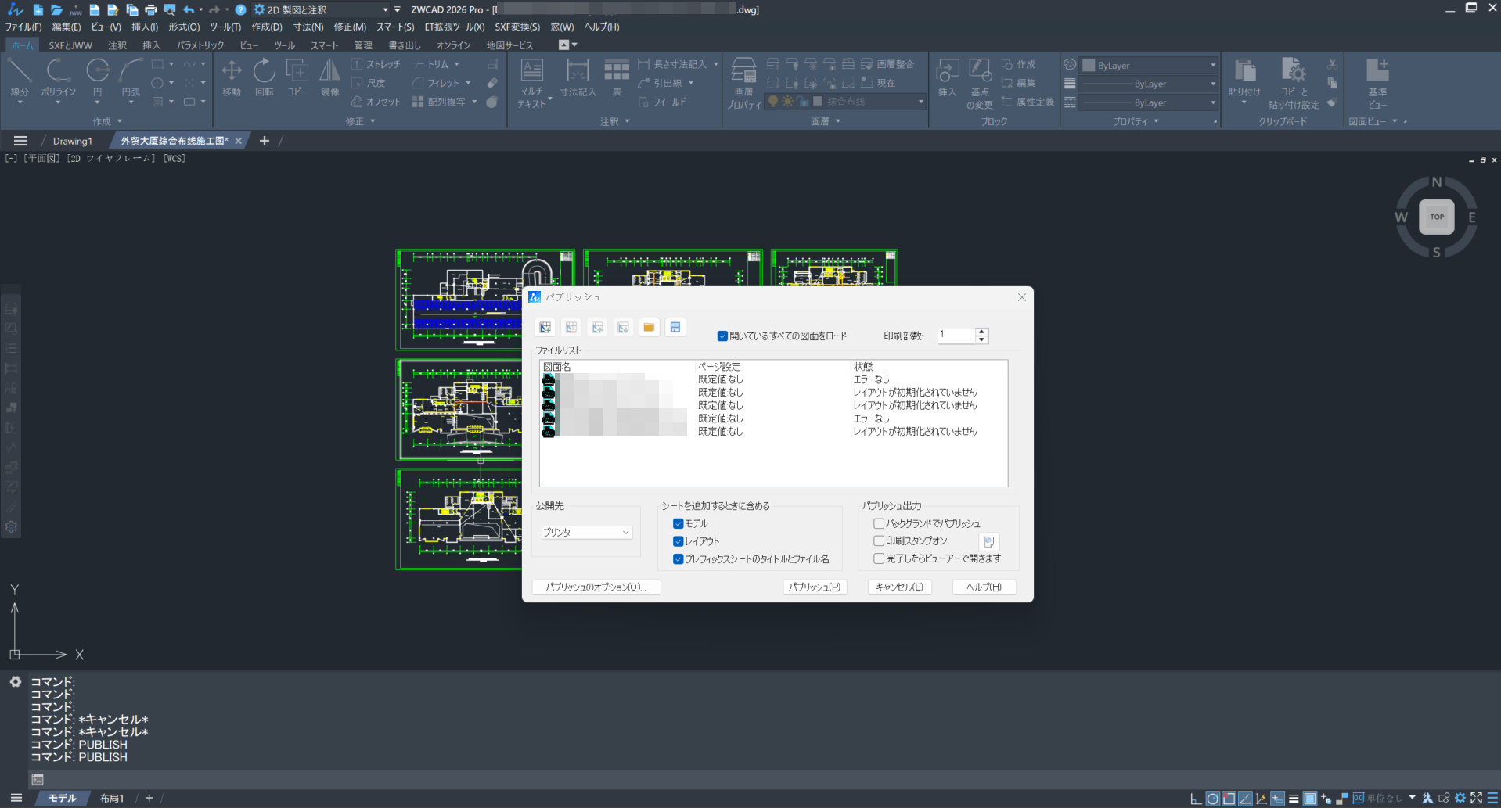Open the 公開先 プリンタ dropdown
Image resolution: width=1501 pixels, height=808 pixels.
pos(586,533)
